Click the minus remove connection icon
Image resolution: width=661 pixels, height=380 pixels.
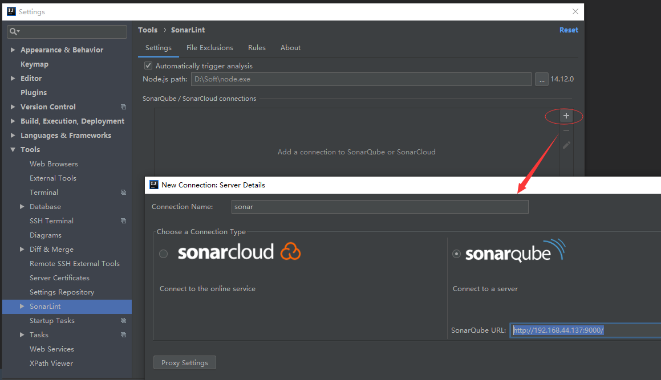coord(566,130)
